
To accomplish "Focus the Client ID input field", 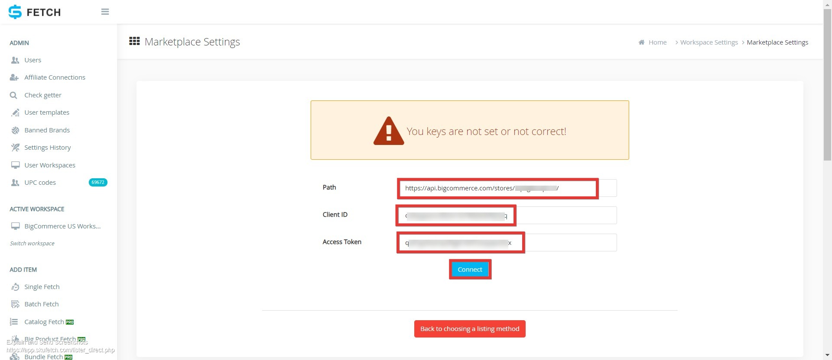I will pos(507,215).
